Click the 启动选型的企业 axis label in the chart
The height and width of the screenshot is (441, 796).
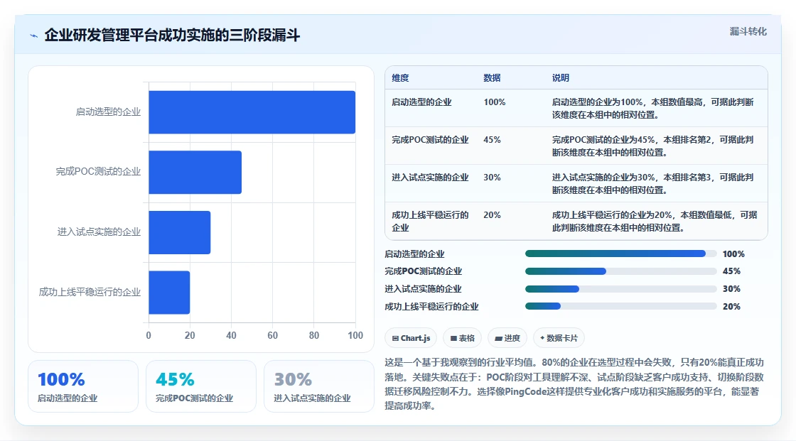(108, 111)
